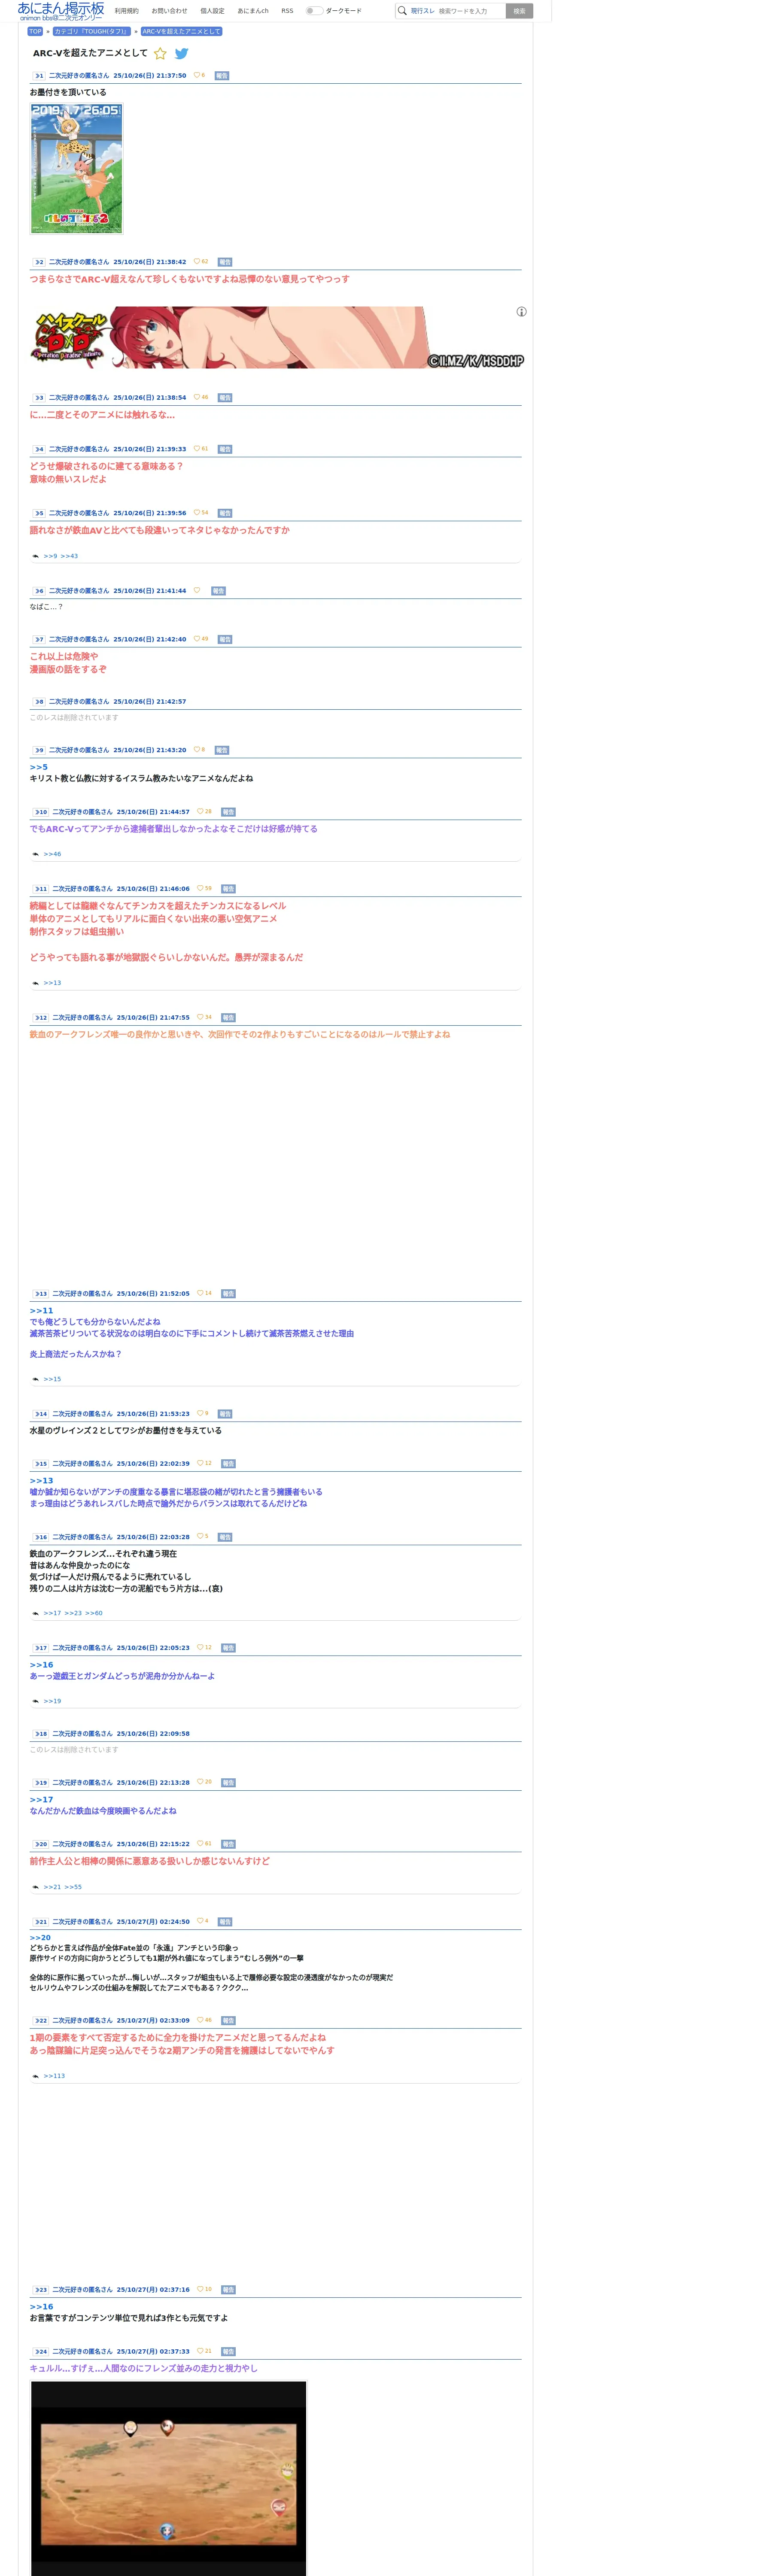Follow the >>43 reply link under post 5
The width and height of the screenshot is (778, 2576).
69,556
